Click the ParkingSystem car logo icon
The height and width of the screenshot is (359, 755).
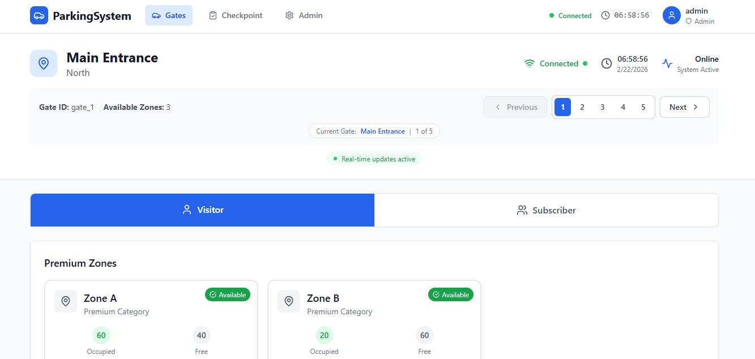click(39, 15)
